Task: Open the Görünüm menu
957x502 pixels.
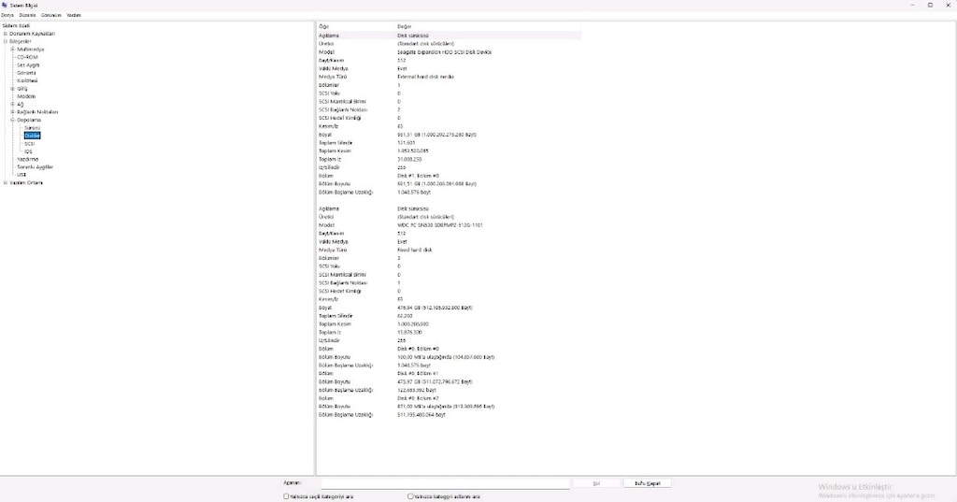Action: tap(51, 15)
